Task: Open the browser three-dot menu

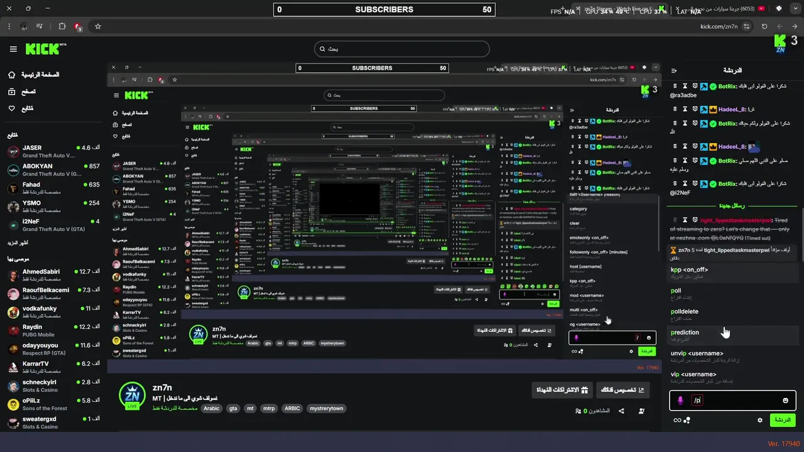Action: 9,26
